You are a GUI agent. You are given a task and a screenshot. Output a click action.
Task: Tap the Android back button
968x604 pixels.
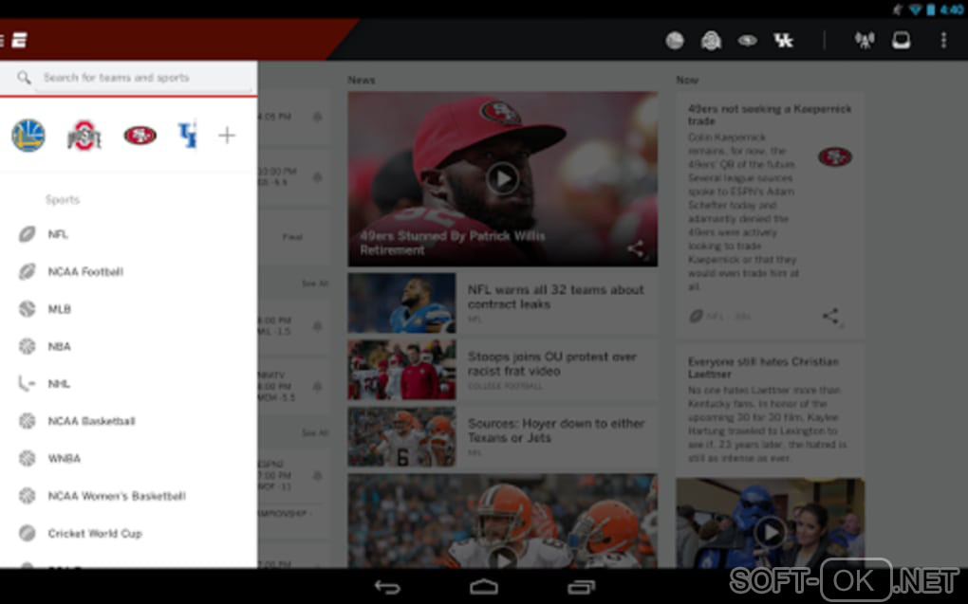click(x=387, y=587)
